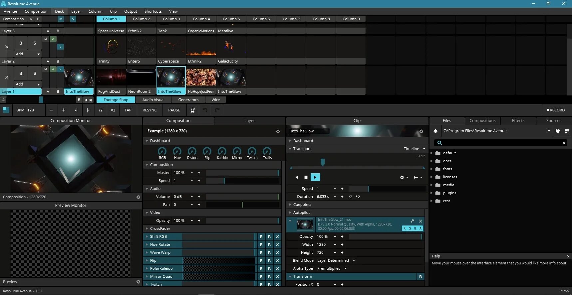Expand the CrossFader section

tap(147, 228)
